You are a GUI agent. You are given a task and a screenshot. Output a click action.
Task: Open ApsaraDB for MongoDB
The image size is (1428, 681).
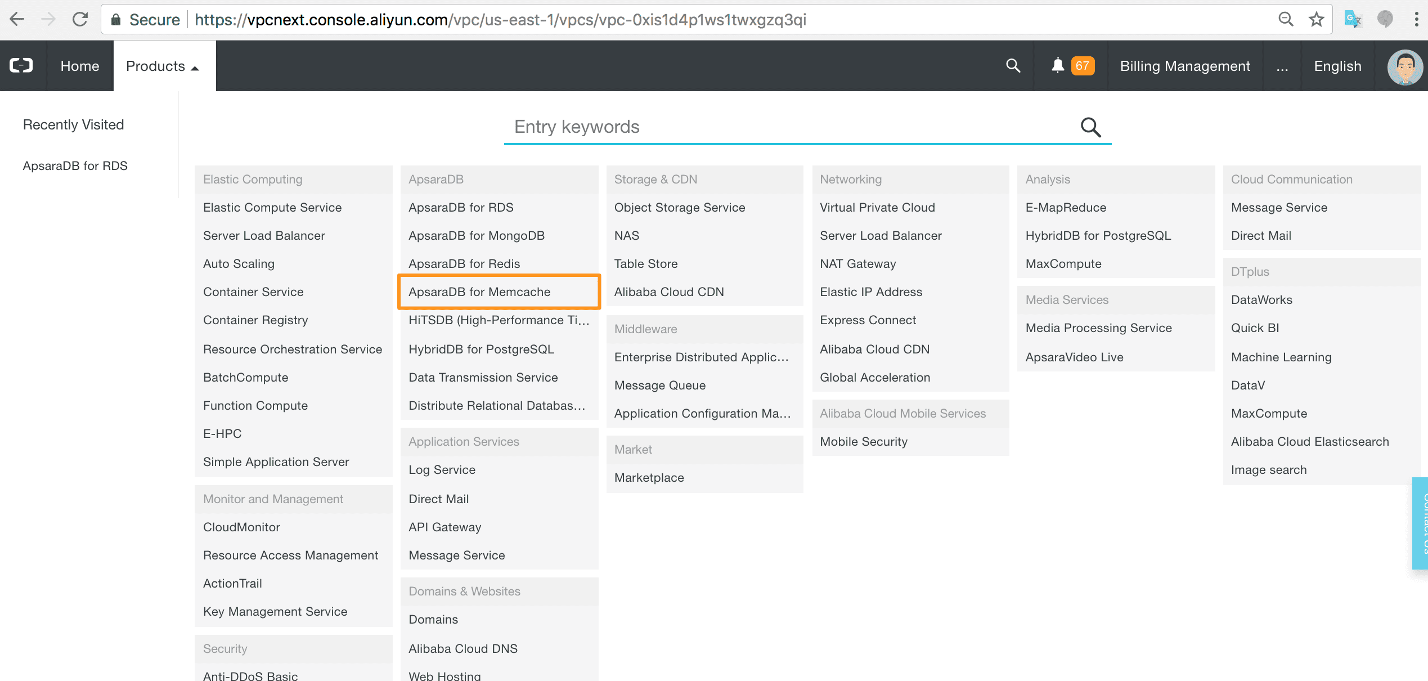[477, 235]
